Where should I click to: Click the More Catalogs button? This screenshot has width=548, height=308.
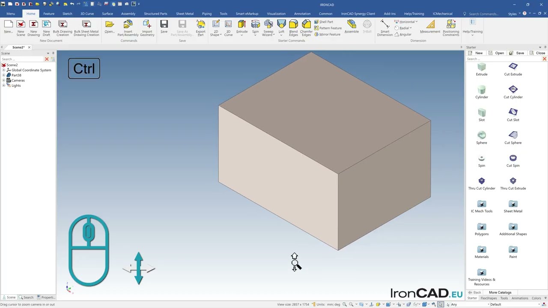pyautogui.click(x=500, y=293)
